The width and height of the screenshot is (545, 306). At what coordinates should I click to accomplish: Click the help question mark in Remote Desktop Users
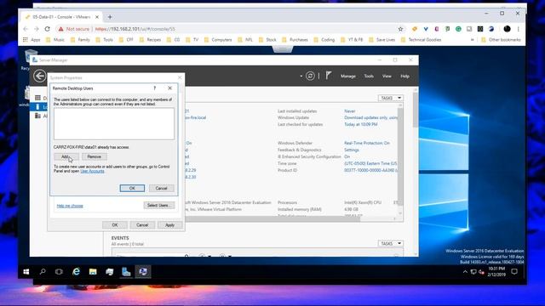point(155,88)
